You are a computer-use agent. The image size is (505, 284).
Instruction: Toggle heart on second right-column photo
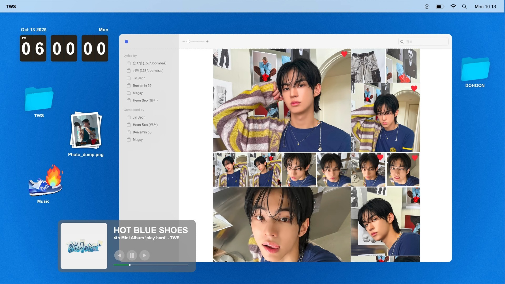(x=414, y=88)
